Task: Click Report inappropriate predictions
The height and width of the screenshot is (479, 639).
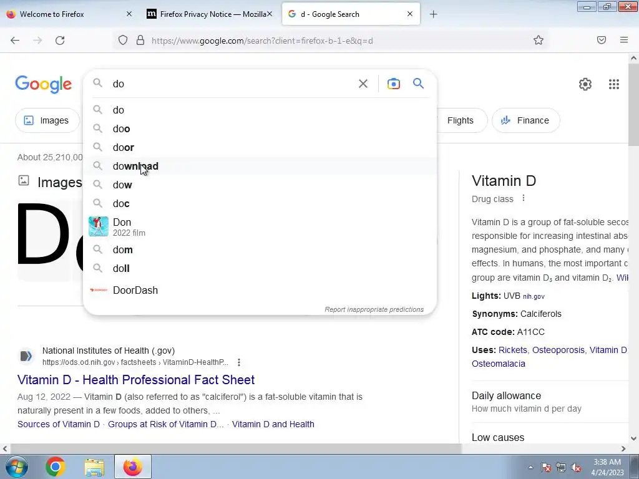Action: click(374, 309)
